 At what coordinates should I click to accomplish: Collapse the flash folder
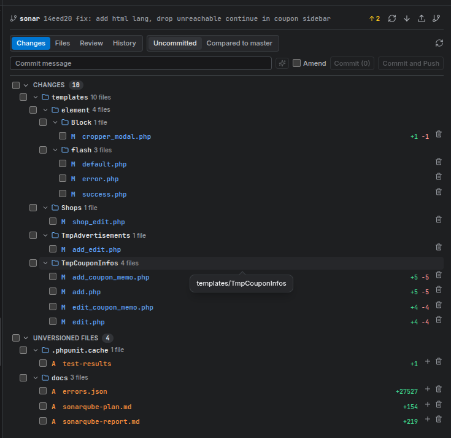pyautogui.click(x=55, y=150)
